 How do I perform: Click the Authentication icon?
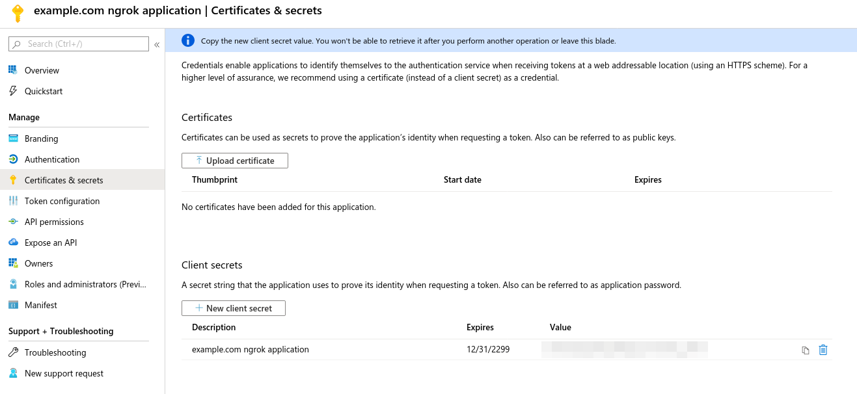click(13, 159)
